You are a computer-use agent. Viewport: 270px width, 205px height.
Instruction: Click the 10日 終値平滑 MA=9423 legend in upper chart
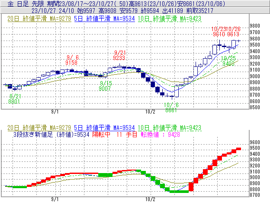point(170,19)
